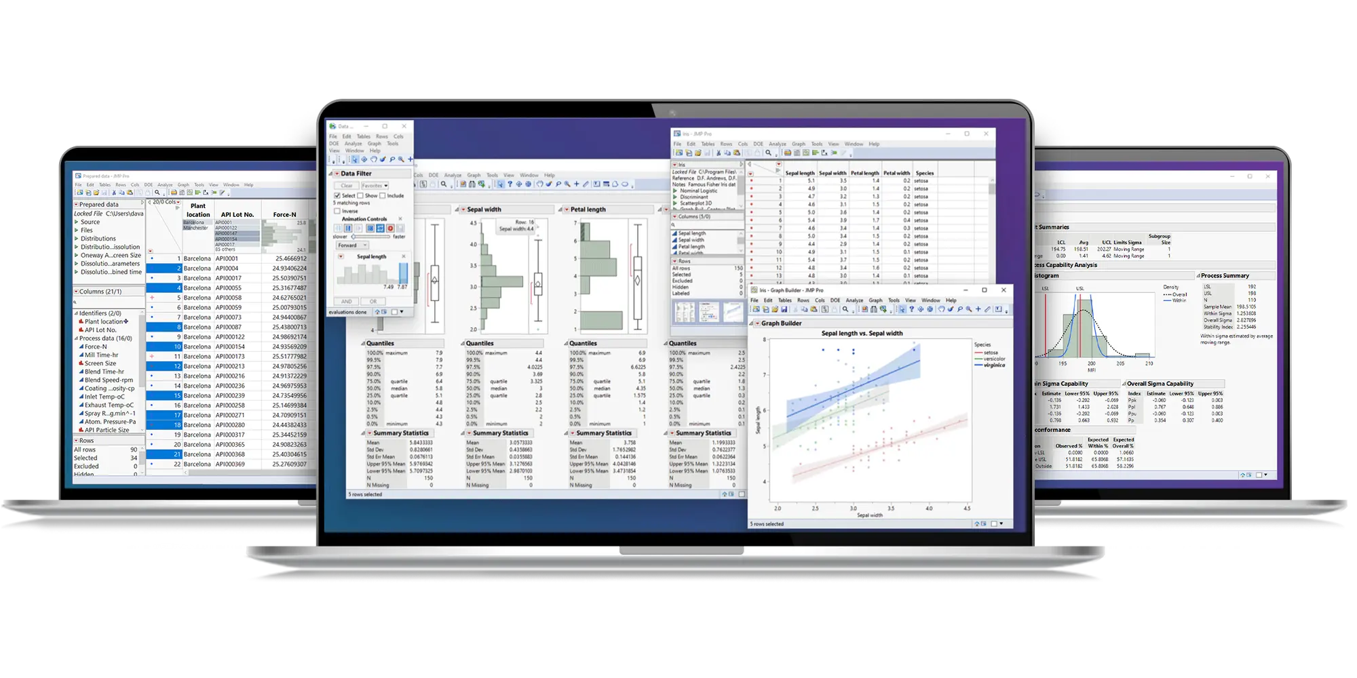Click the Clear button in Data Filter

pos(347,185)
